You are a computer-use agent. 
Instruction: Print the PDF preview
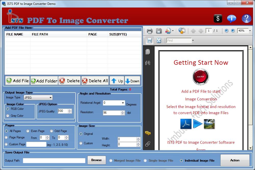(149, 31)
